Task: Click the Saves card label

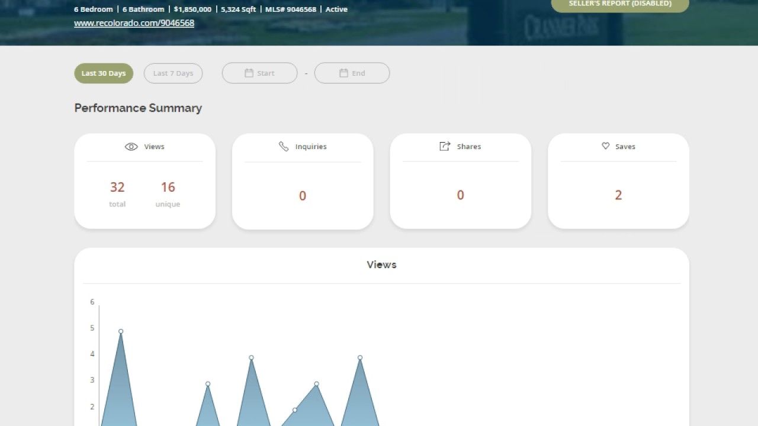Action: (625, 147)
